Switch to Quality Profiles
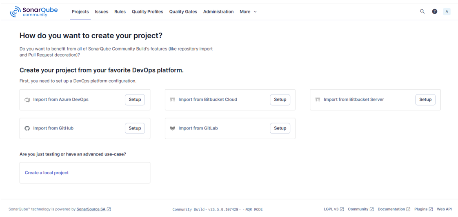The image size is (458, 217). pos(147,12)
